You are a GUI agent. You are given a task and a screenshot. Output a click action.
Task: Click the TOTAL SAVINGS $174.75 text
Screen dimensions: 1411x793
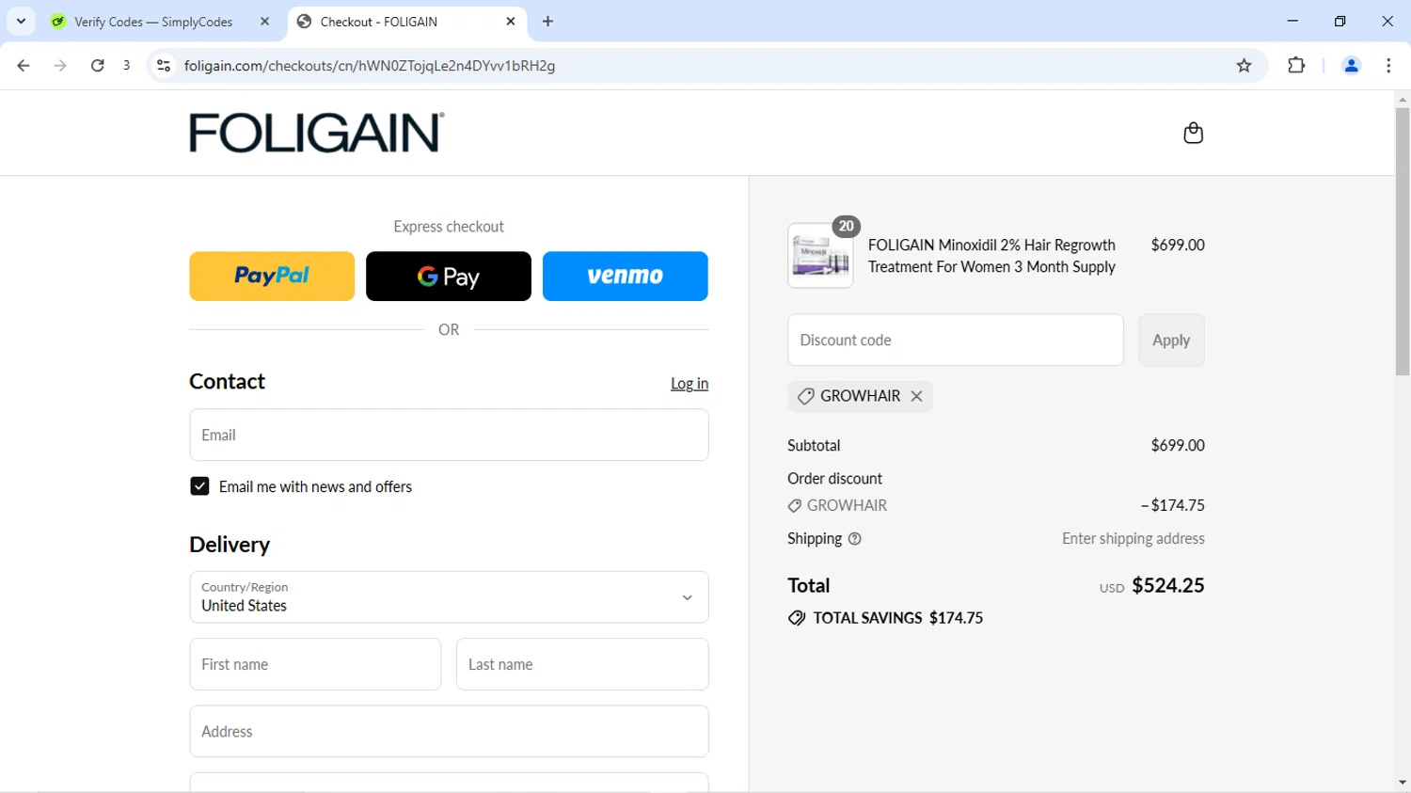898,618
